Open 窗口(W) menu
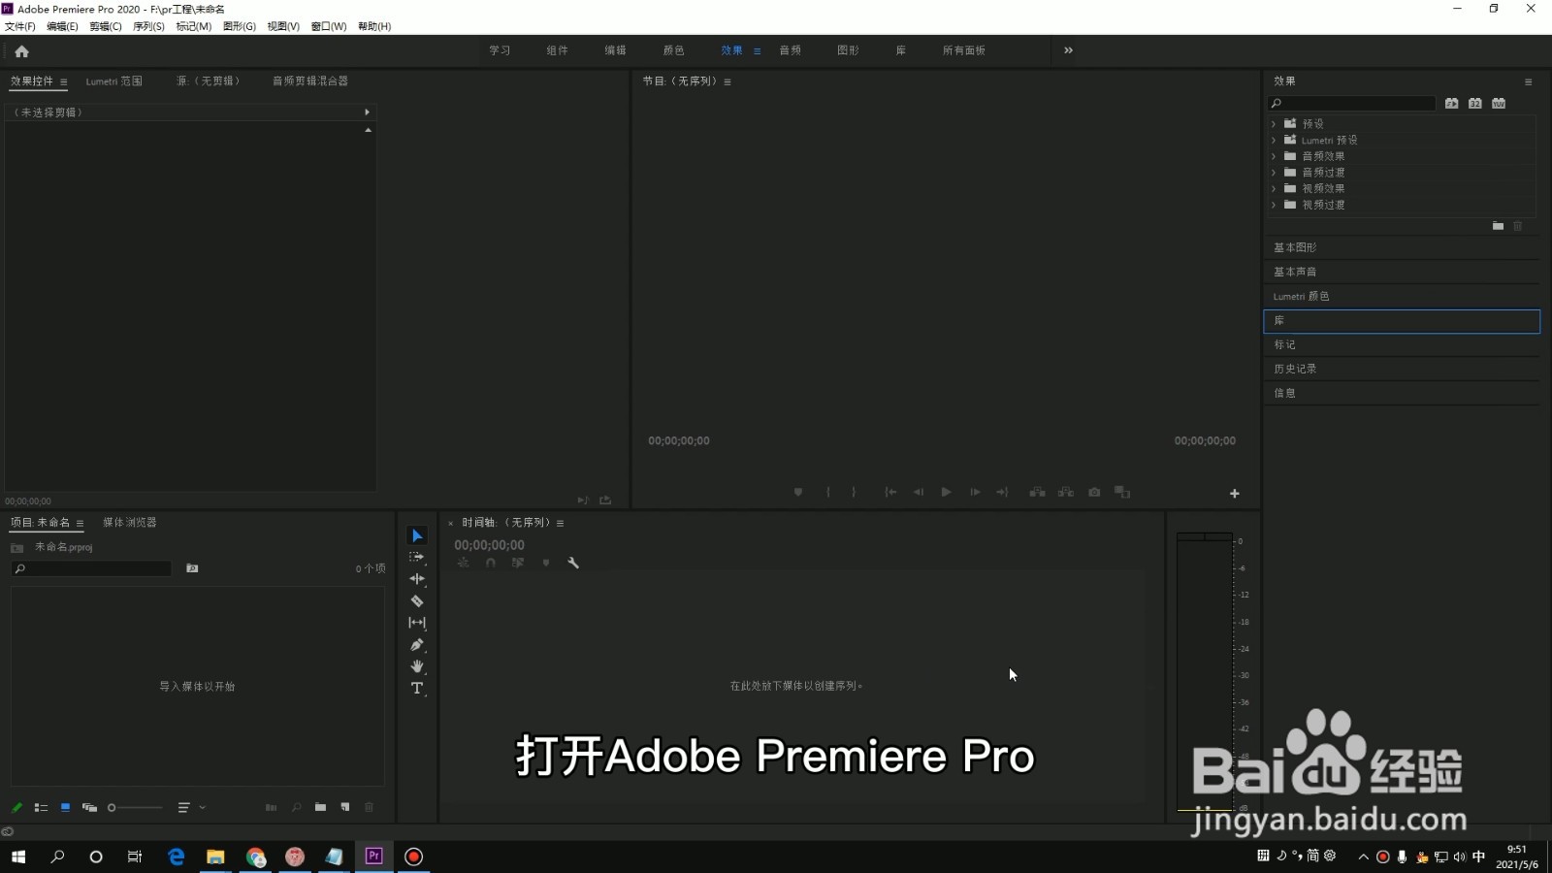 click(329, 26)
